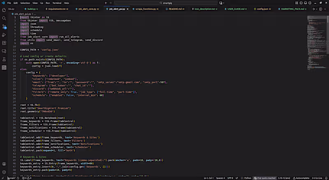
Task: Open the Explorer view in activity bar
Action: 4,10
